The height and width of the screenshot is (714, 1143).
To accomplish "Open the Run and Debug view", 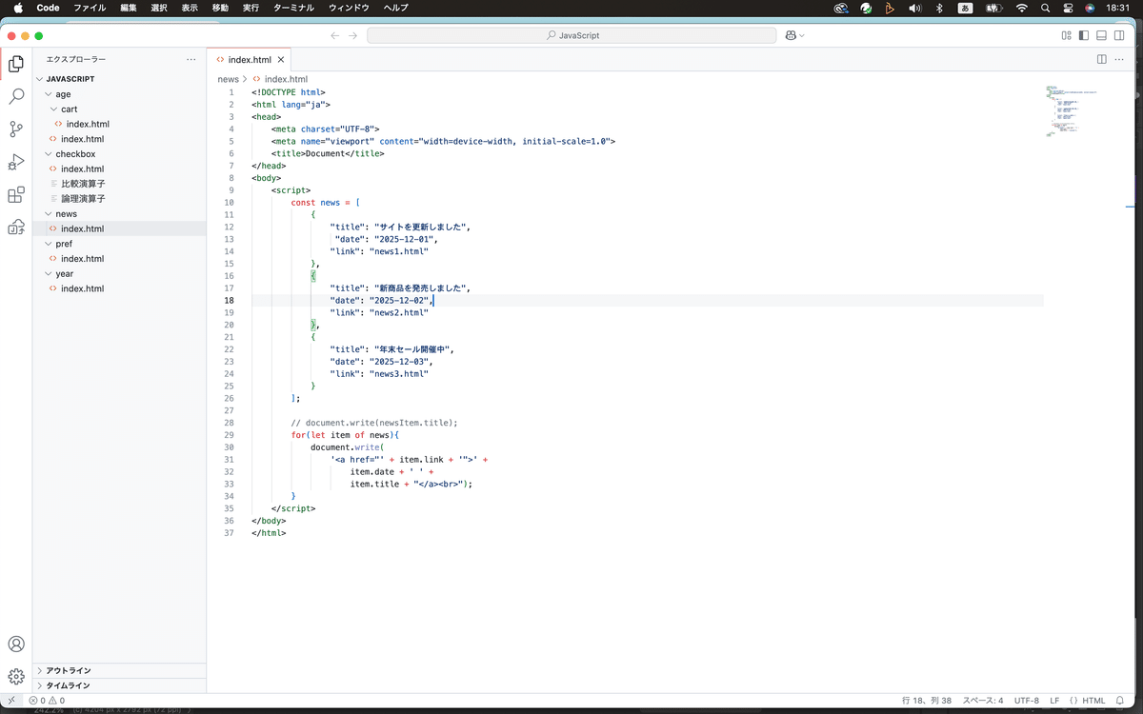I will [16, 162].
